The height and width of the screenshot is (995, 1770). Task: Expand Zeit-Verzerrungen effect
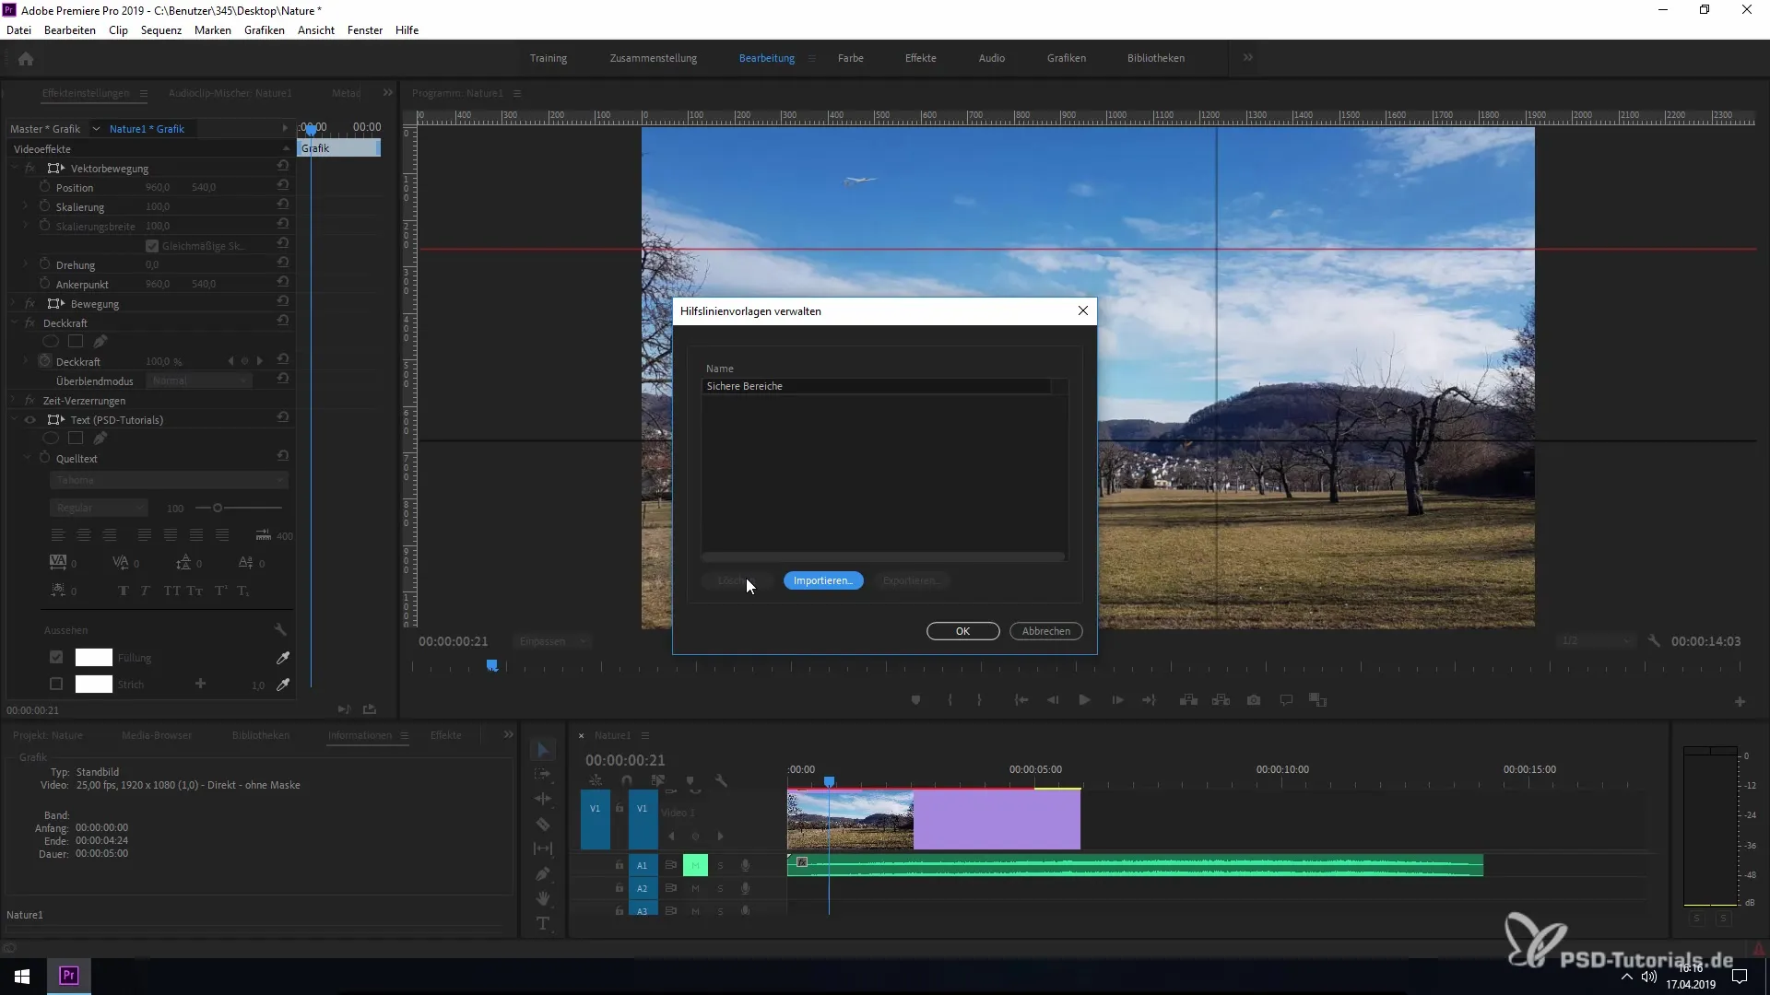[14, 401]
